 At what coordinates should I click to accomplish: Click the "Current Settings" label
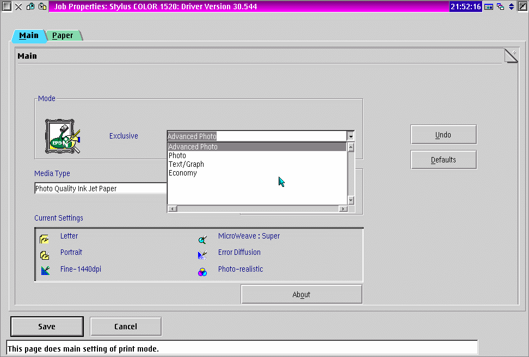[59, 218]
